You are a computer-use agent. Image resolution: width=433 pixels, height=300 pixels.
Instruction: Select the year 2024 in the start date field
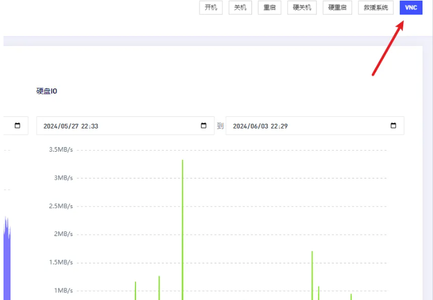[51, 126]
